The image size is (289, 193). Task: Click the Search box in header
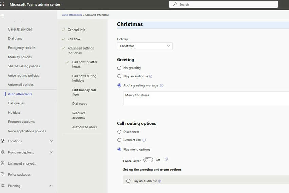(223, 4)
